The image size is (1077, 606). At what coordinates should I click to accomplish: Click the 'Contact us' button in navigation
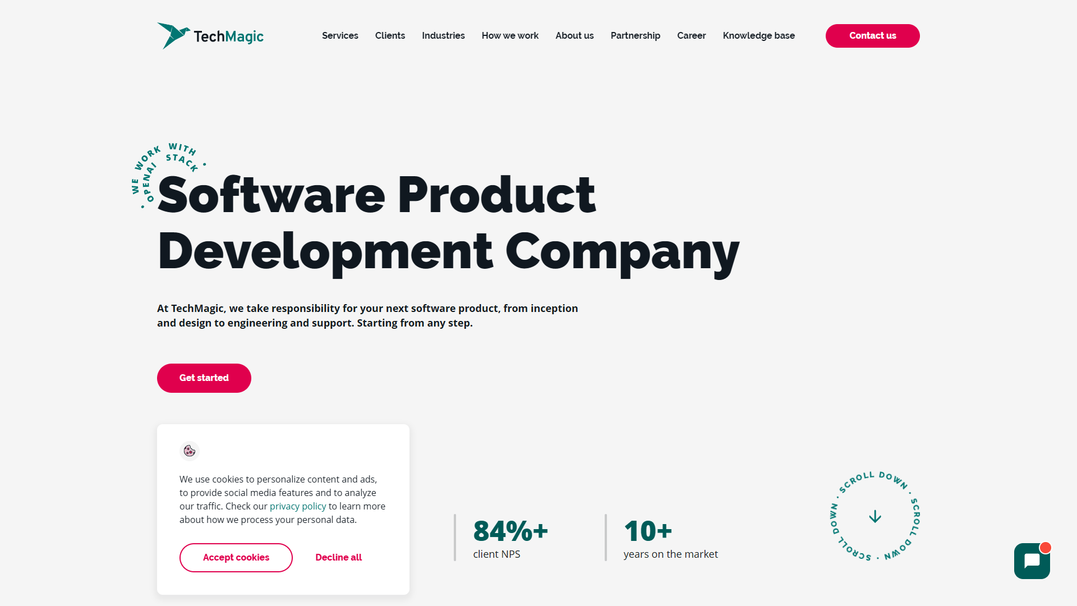click(873, 35)
